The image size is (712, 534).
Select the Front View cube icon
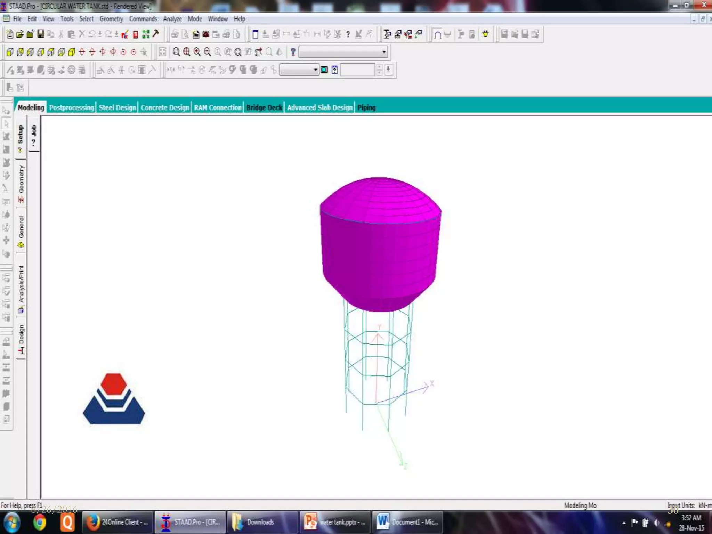click(10, 52)
